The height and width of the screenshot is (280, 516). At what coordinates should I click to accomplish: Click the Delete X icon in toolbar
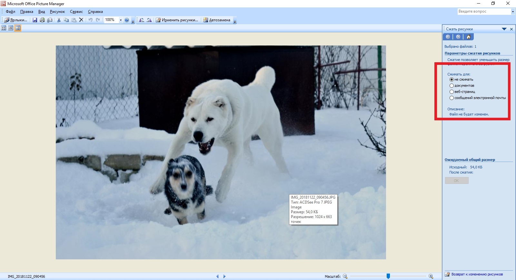81,20
